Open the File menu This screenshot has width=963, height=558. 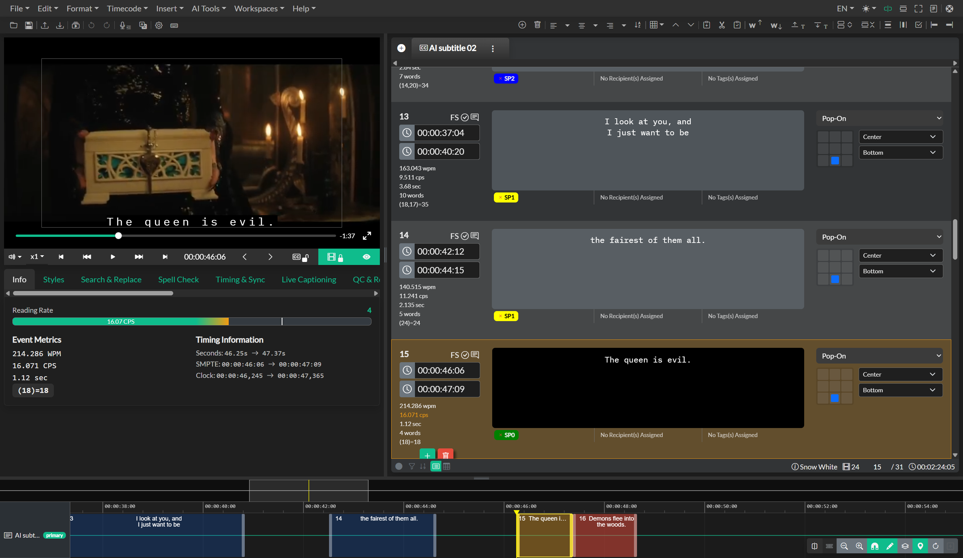pyautogui.click(x=19, y=8)
